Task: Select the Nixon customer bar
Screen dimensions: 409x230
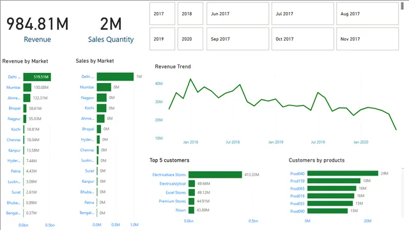Action: click(x=192, y=210)
